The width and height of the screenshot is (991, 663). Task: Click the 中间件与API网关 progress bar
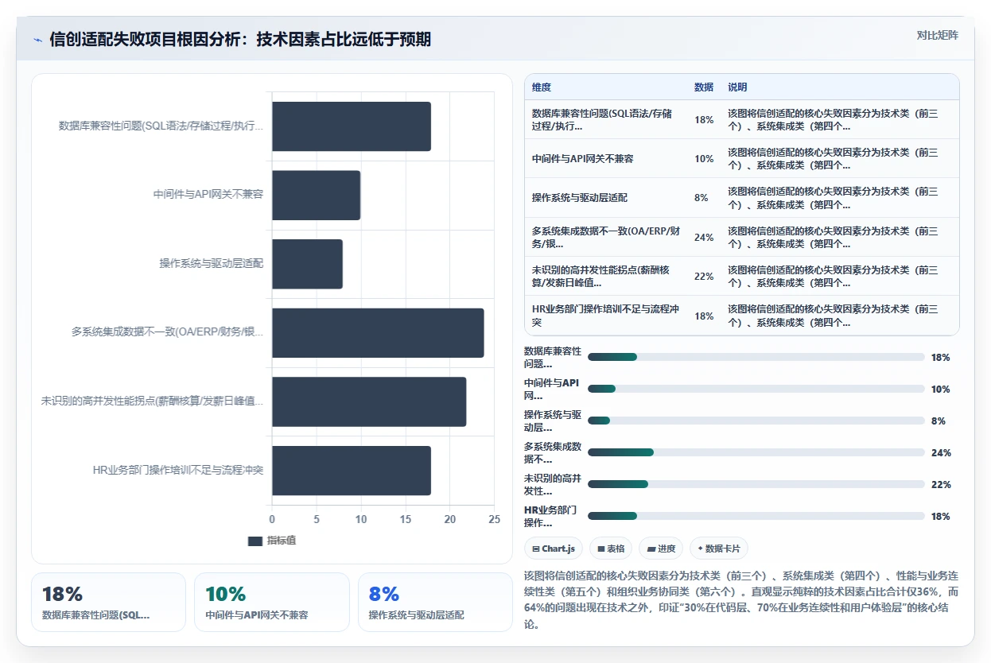(756, 389)
